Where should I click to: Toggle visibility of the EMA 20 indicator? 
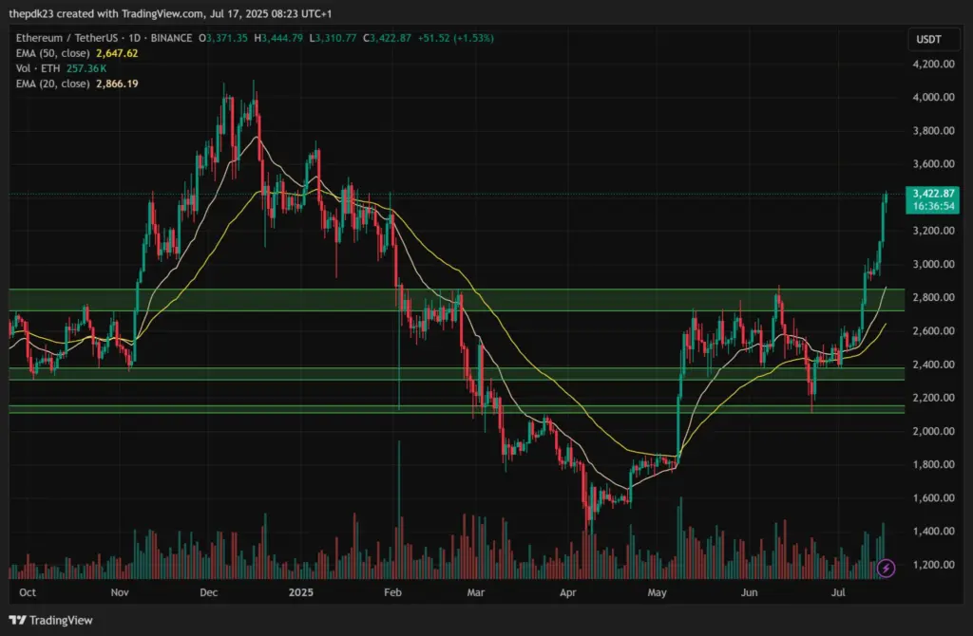click(x=152, y=84)
